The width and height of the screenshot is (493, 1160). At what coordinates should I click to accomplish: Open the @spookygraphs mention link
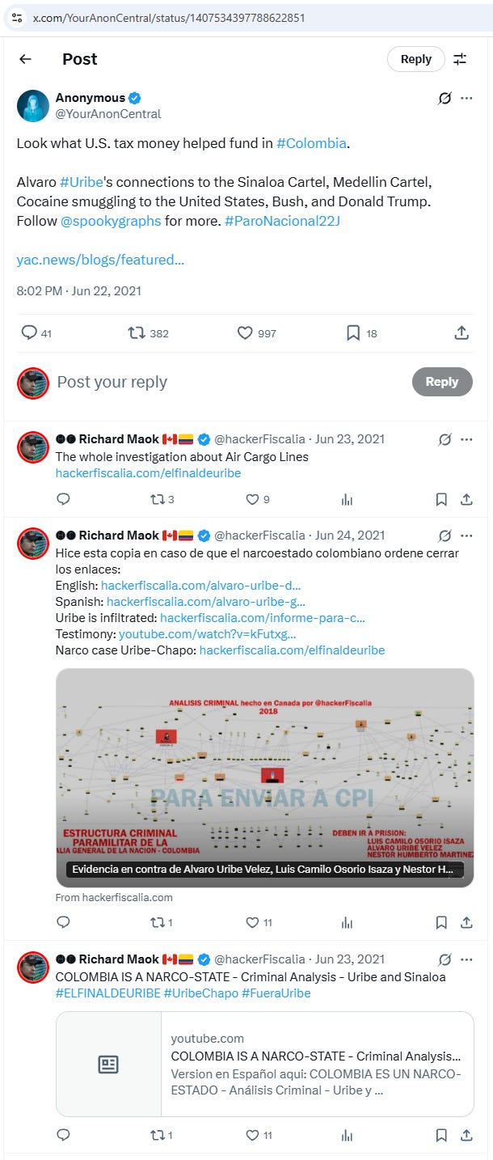[111, 220]
